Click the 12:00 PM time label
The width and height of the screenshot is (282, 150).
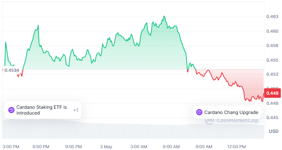pyautogui.click(x=237, y=147)
